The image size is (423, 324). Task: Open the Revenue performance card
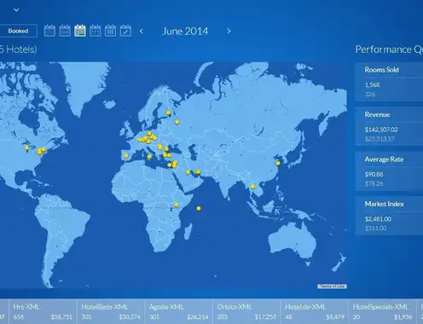point(389,126)
